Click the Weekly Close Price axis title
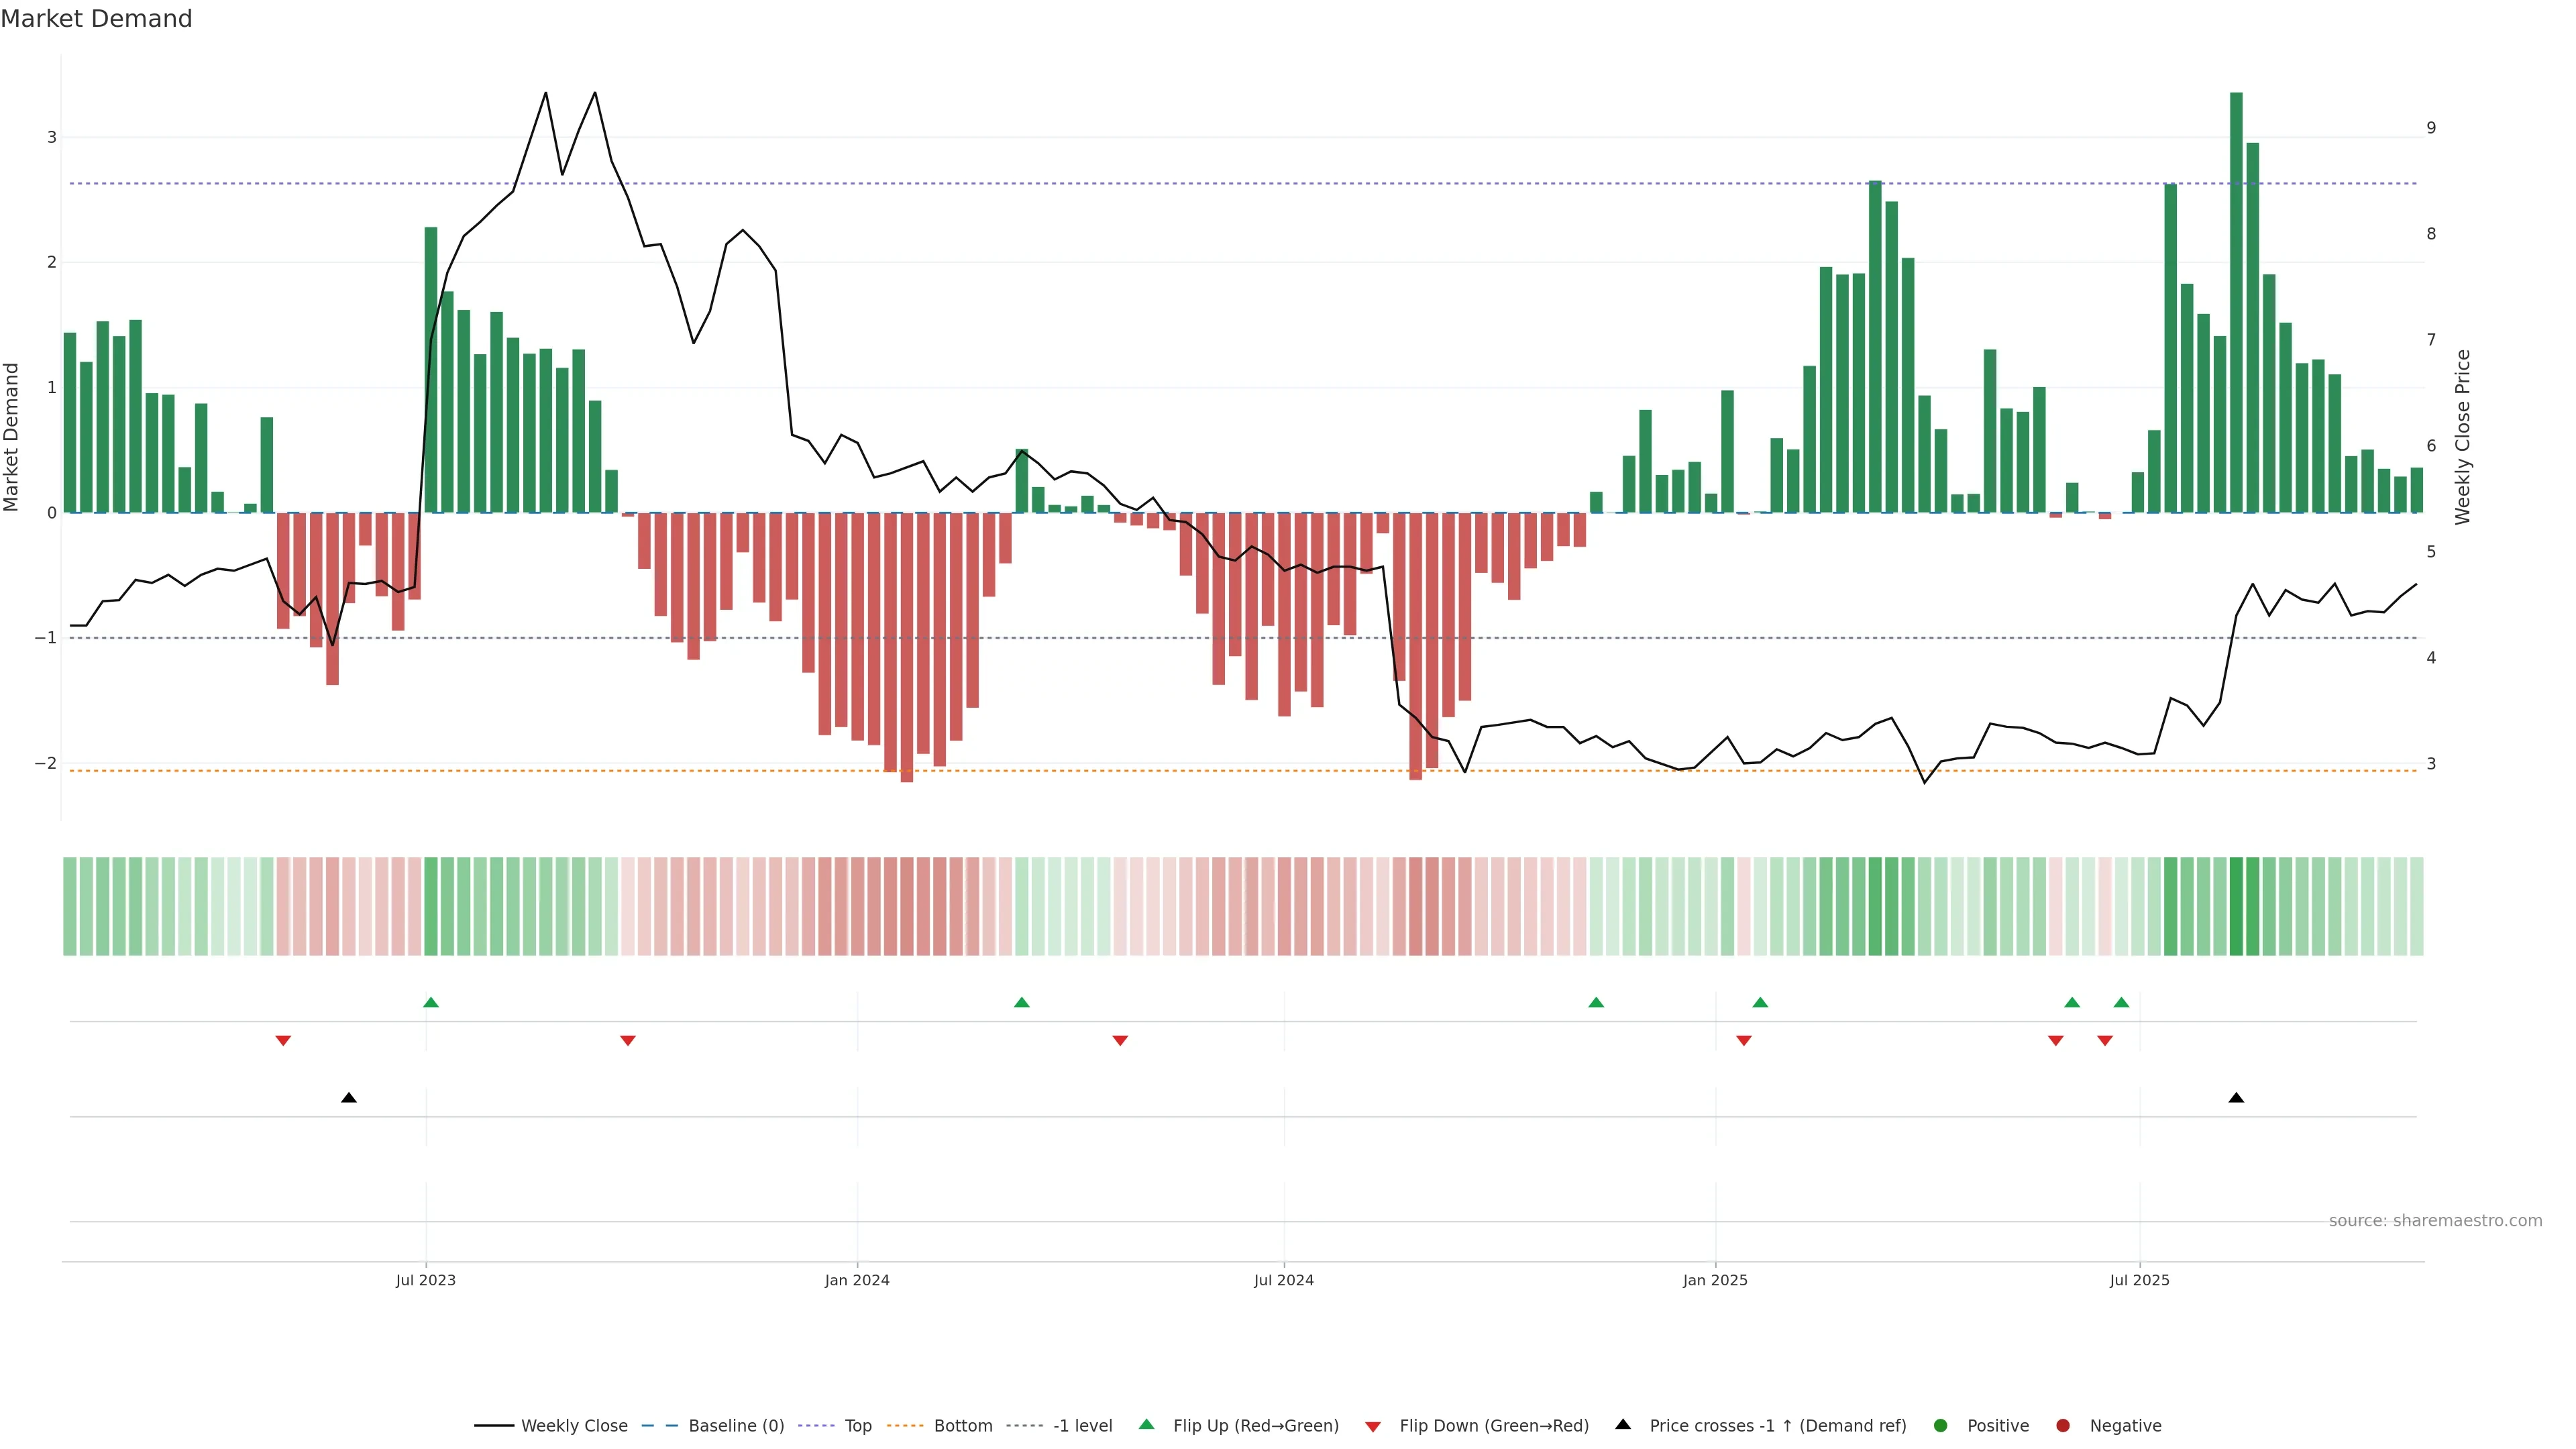 2463,437
